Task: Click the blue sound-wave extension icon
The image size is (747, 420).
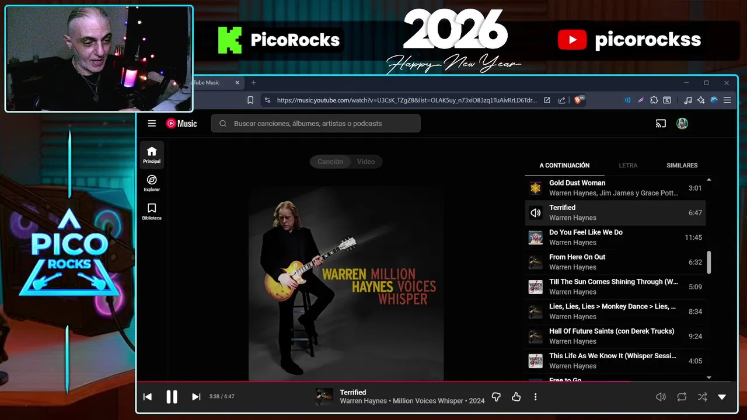Action: click(x=627, y=100)
